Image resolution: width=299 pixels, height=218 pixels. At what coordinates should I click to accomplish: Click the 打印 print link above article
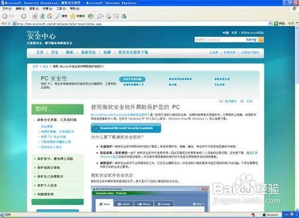click(249, 101)
